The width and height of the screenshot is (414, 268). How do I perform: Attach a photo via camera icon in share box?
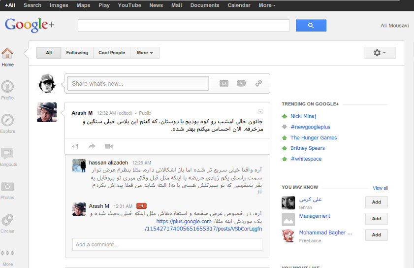coord(224,83)
